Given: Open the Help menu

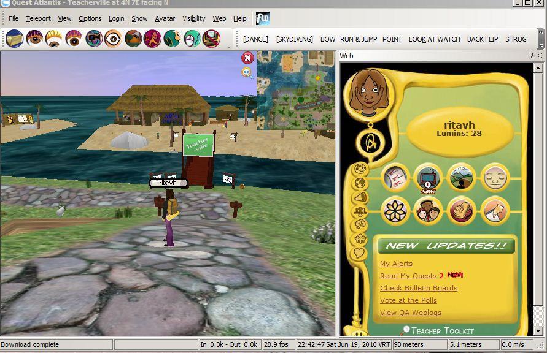Looking at the screenshot, I should (x=239, y=18).
